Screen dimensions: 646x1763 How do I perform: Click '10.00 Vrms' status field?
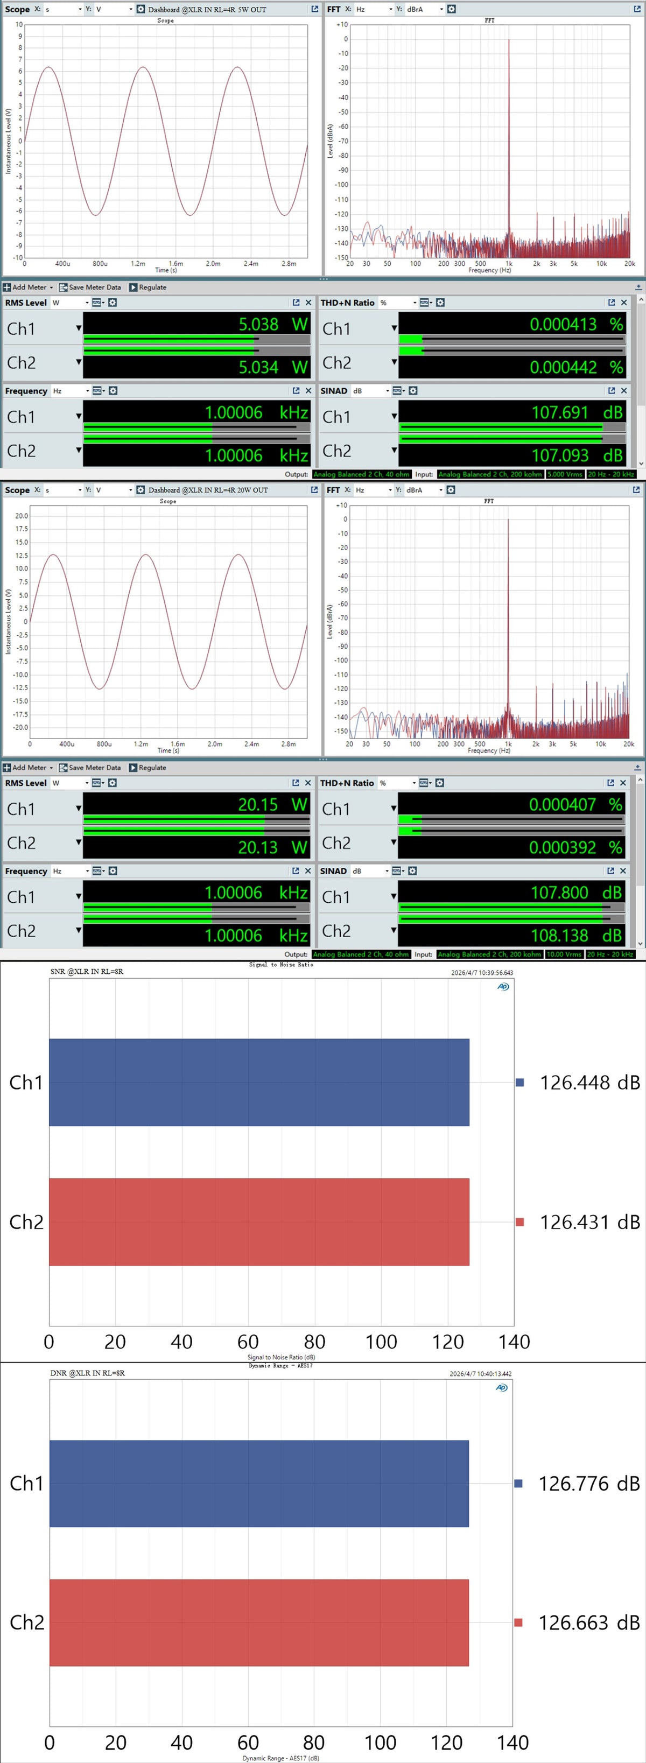(x=565, y=954)
